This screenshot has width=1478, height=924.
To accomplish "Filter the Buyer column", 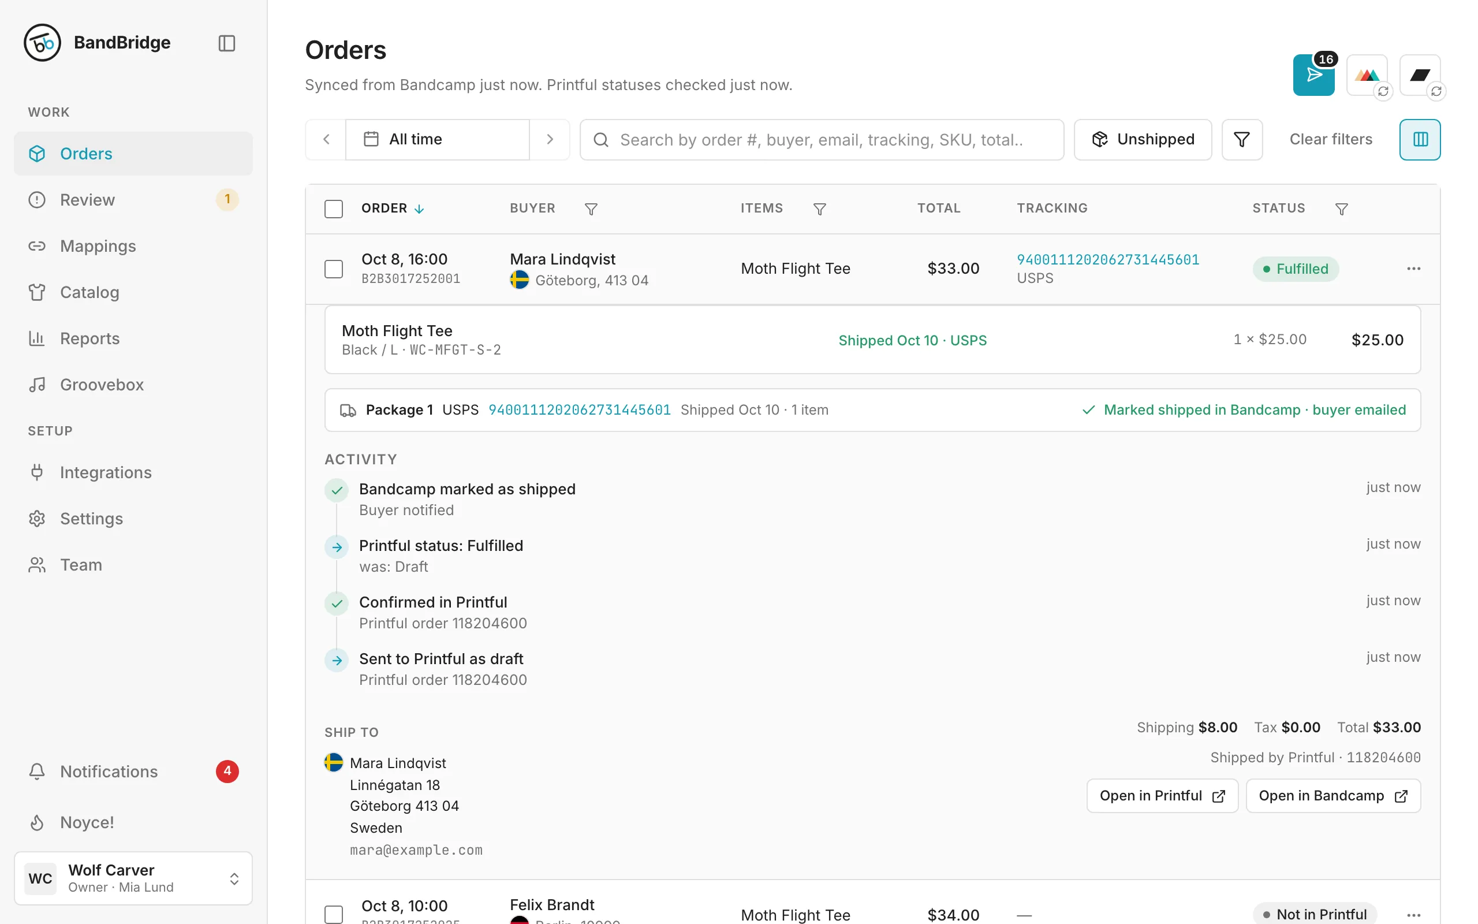I will click(x=591, y=209).
